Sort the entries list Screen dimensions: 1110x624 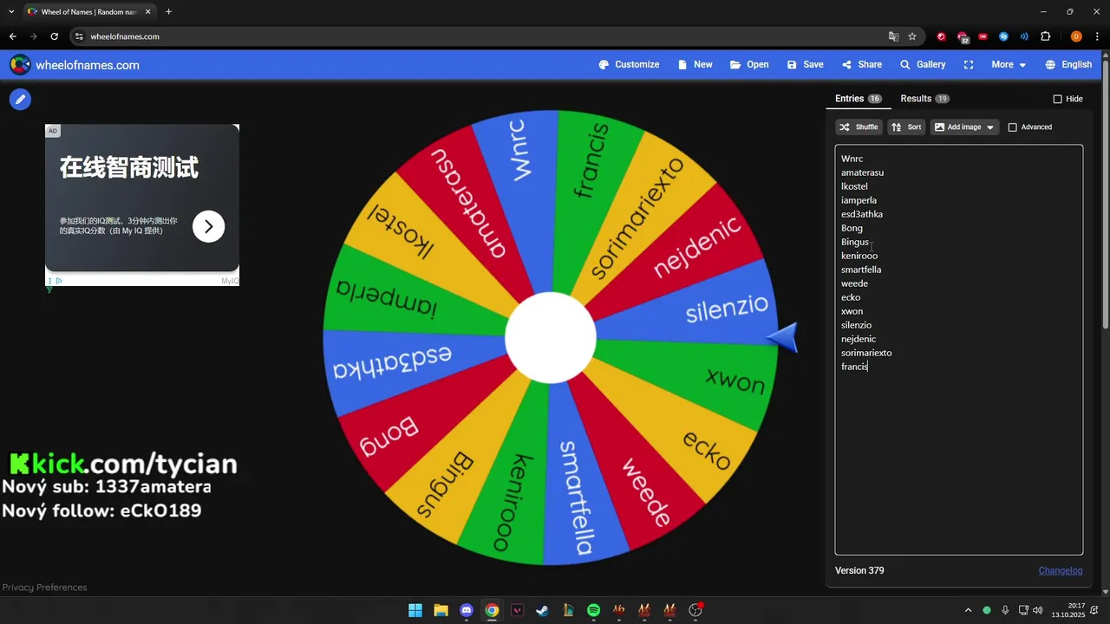click(906, 127)
